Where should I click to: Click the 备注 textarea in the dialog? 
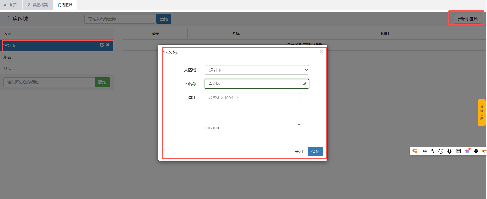(x=252, y=109)
